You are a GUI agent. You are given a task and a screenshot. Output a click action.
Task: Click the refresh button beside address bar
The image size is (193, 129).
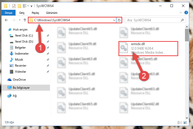(119, 20)
